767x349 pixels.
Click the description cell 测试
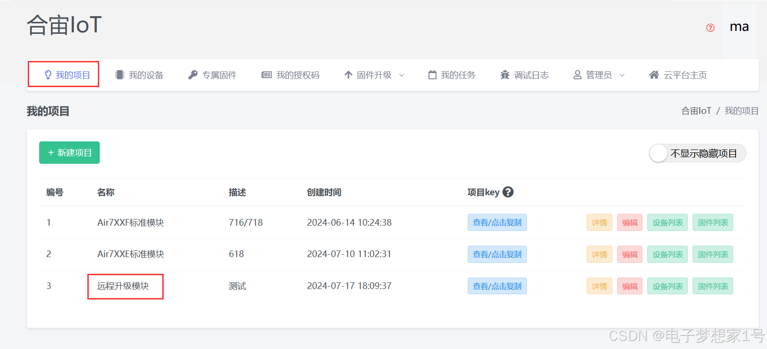[237, 286]
